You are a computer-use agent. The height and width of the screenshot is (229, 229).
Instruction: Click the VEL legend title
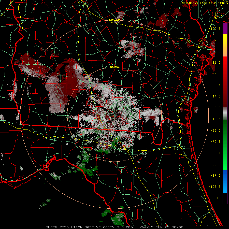(223, 15)
